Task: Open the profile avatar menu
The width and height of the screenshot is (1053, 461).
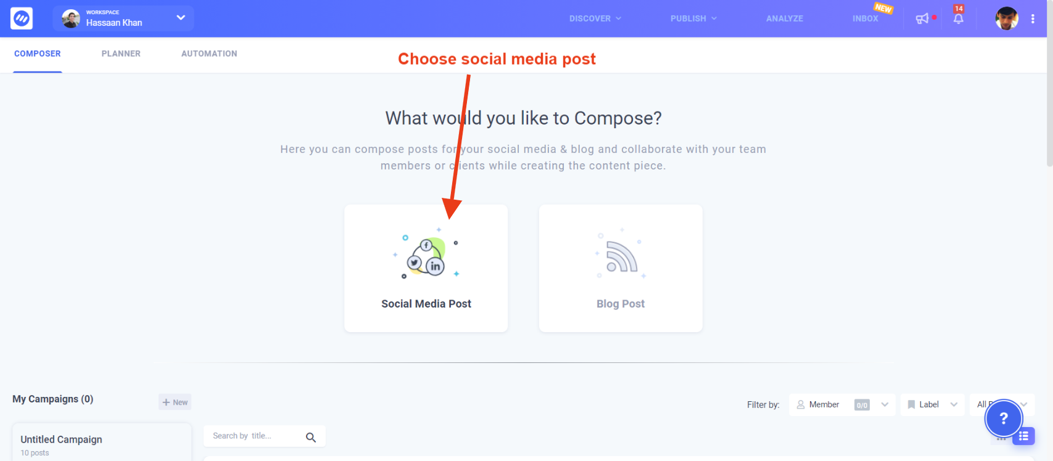Action: pos(1007,18)
